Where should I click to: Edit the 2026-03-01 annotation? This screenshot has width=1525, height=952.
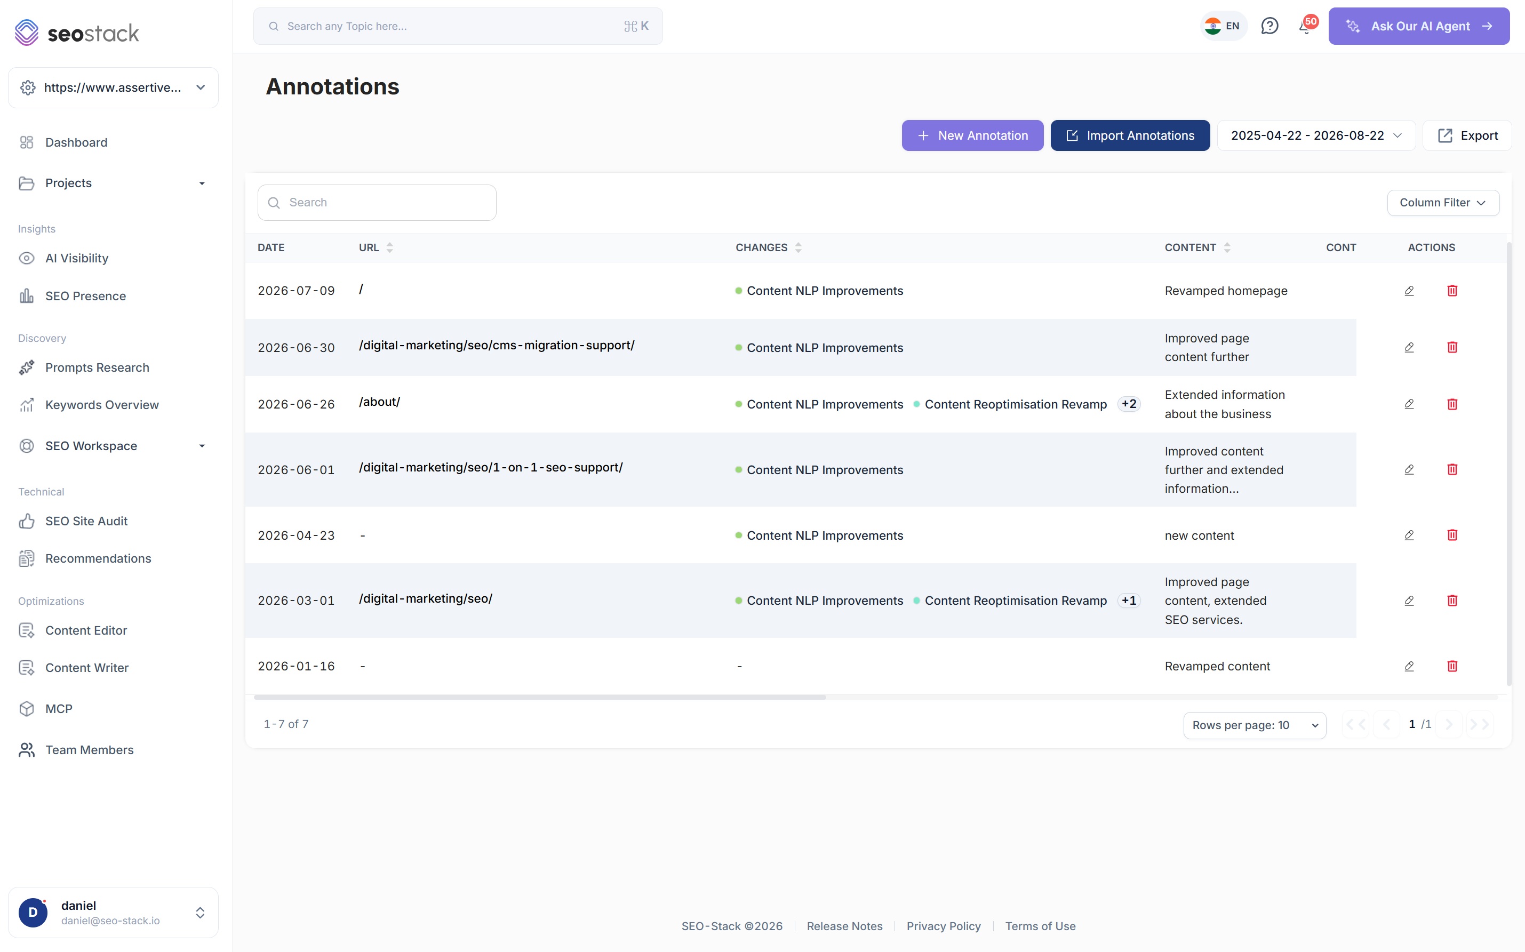[1409, 601]
